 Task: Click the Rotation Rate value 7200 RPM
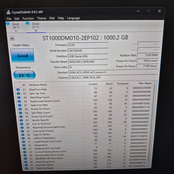[x=148, y=55]
